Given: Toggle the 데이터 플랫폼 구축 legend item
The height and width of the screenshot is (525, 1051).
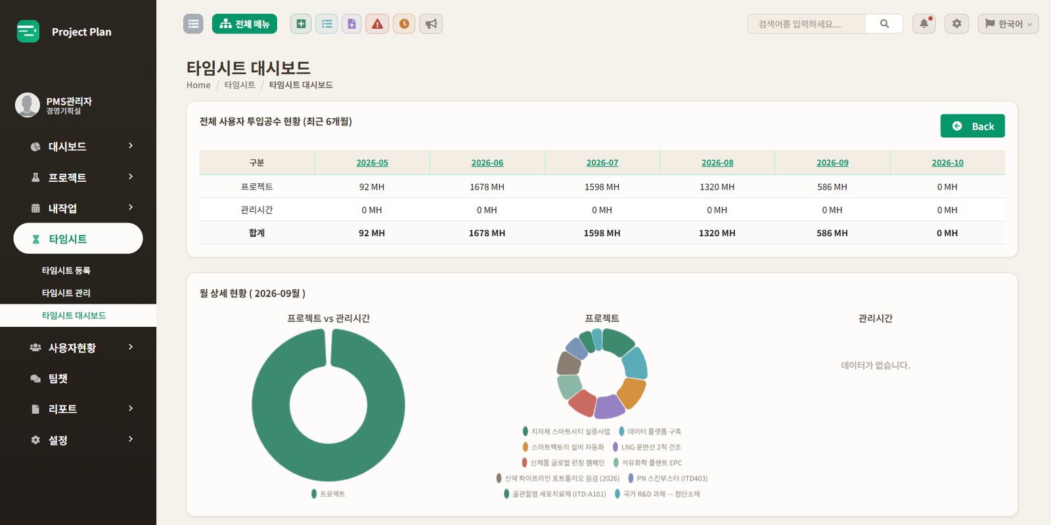Looking at the screenshot, I should (x=650, y=431).
